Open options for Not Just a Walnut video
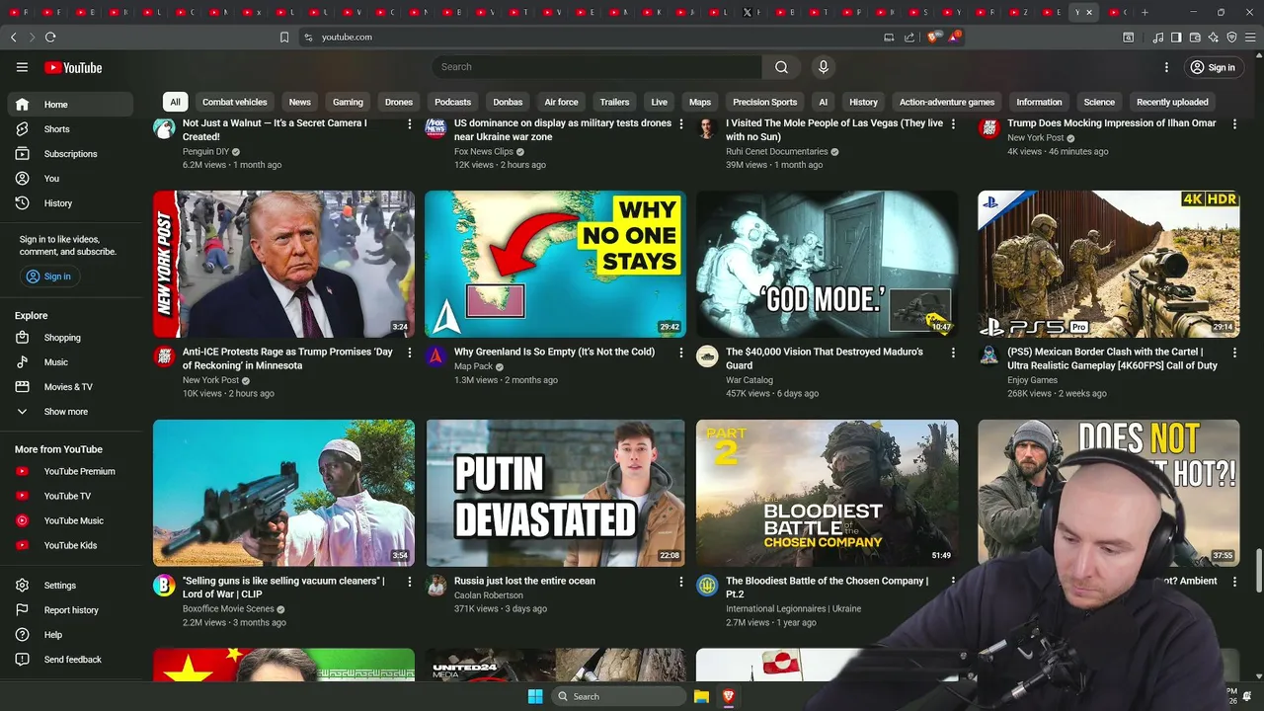Image resolution: width=1264 pixels, height=711 pixels. point(410,124)
